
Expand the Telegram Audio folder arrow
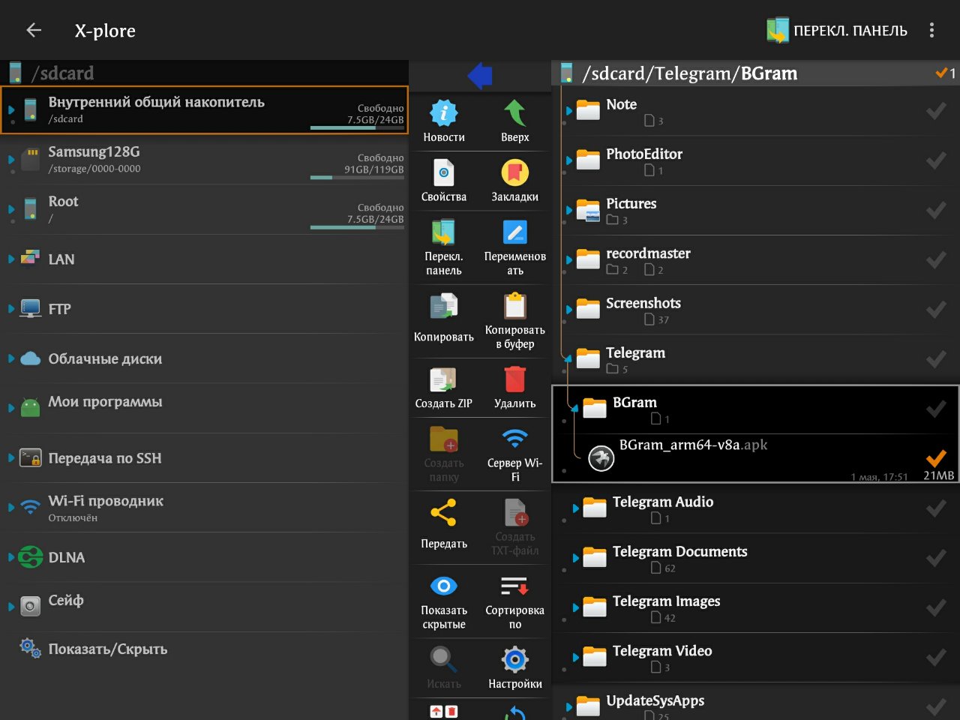coord(575,508)
